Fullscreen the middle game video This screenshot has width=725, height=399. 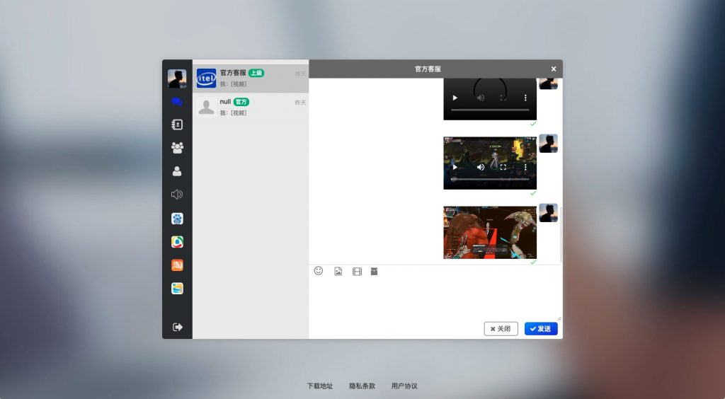click(x=503, y=167)
